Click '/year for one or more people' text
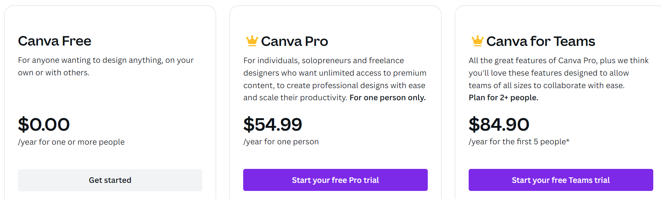Image resolution: width=661 pixels, height=199 pixels. click(71, 142)
